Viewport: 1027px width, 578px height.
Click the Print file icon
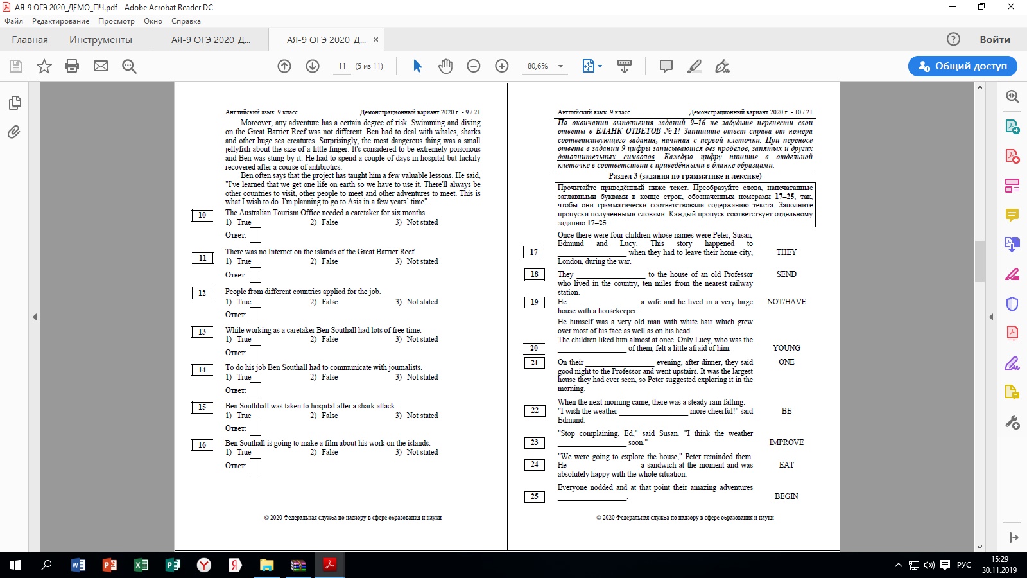coord(72,66)
